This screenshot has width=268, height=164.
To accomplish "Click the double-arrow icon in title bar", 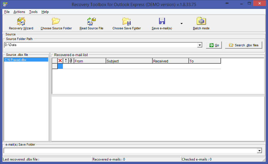I will pyautogui.click(x=227, y=3).
